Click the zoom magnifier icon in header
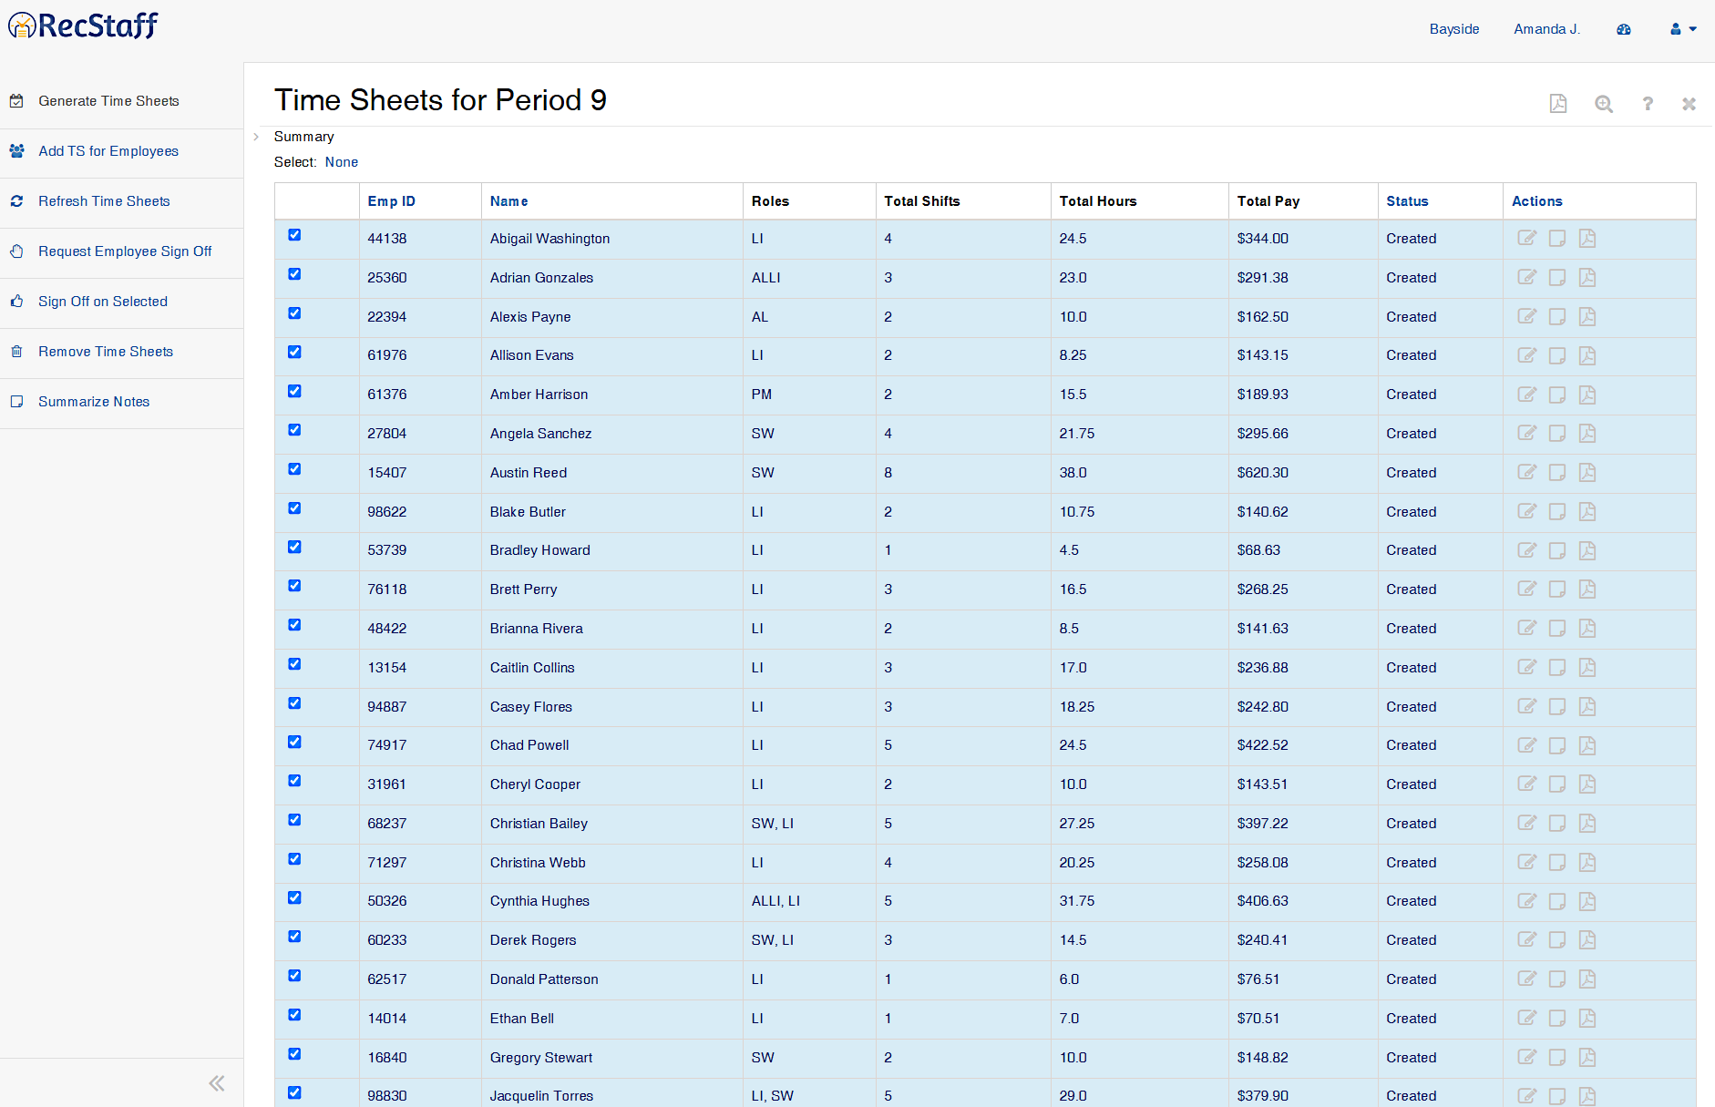 [1604, 104]
